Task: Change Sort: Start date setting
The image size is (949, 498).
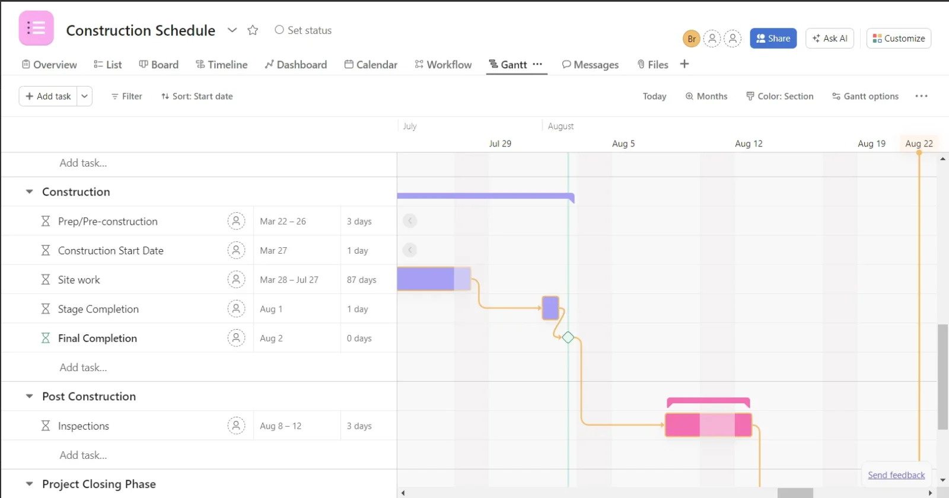Action: (197, 96)
